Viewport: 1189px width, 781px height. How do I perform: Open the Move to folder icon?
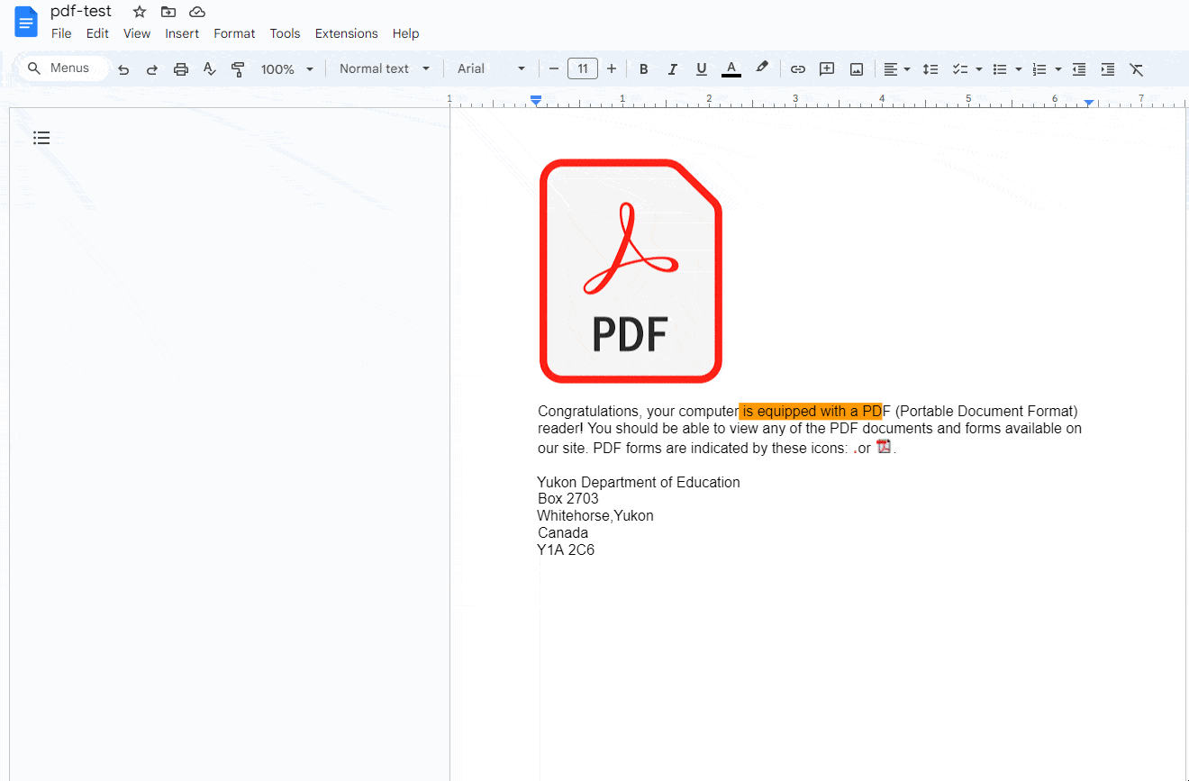click(x=168, y=12)
